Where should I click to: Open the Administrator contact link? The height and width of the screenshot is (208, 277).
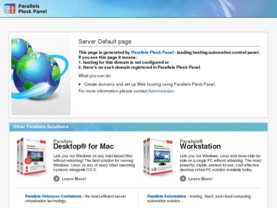[161, 91]
